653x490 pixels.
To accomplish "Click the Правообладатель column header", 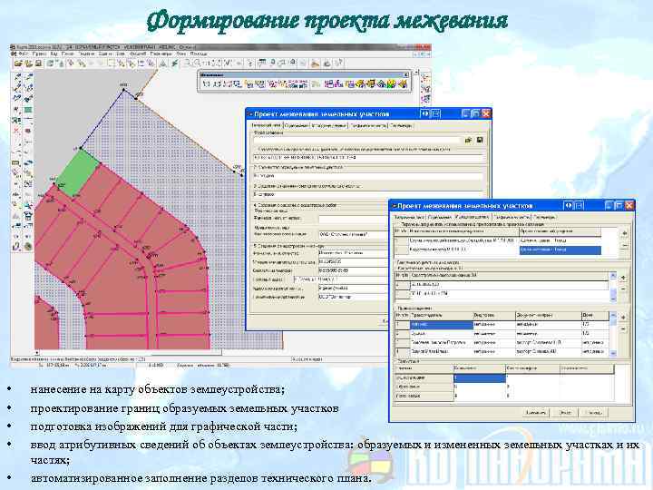I will coord(442,316).
